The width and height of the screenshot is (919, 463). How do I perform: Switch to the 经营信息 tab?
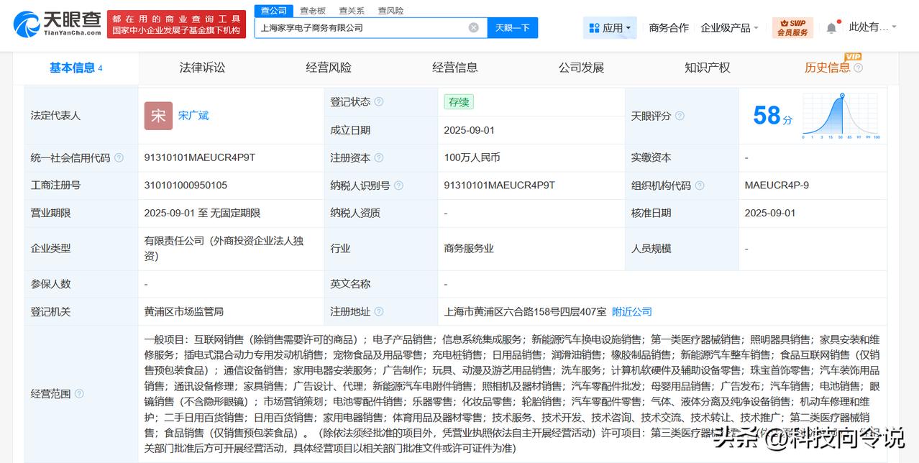click(x=454, y=68)
